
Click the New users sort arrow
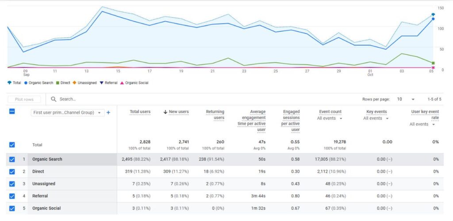[x=165, y=112]
